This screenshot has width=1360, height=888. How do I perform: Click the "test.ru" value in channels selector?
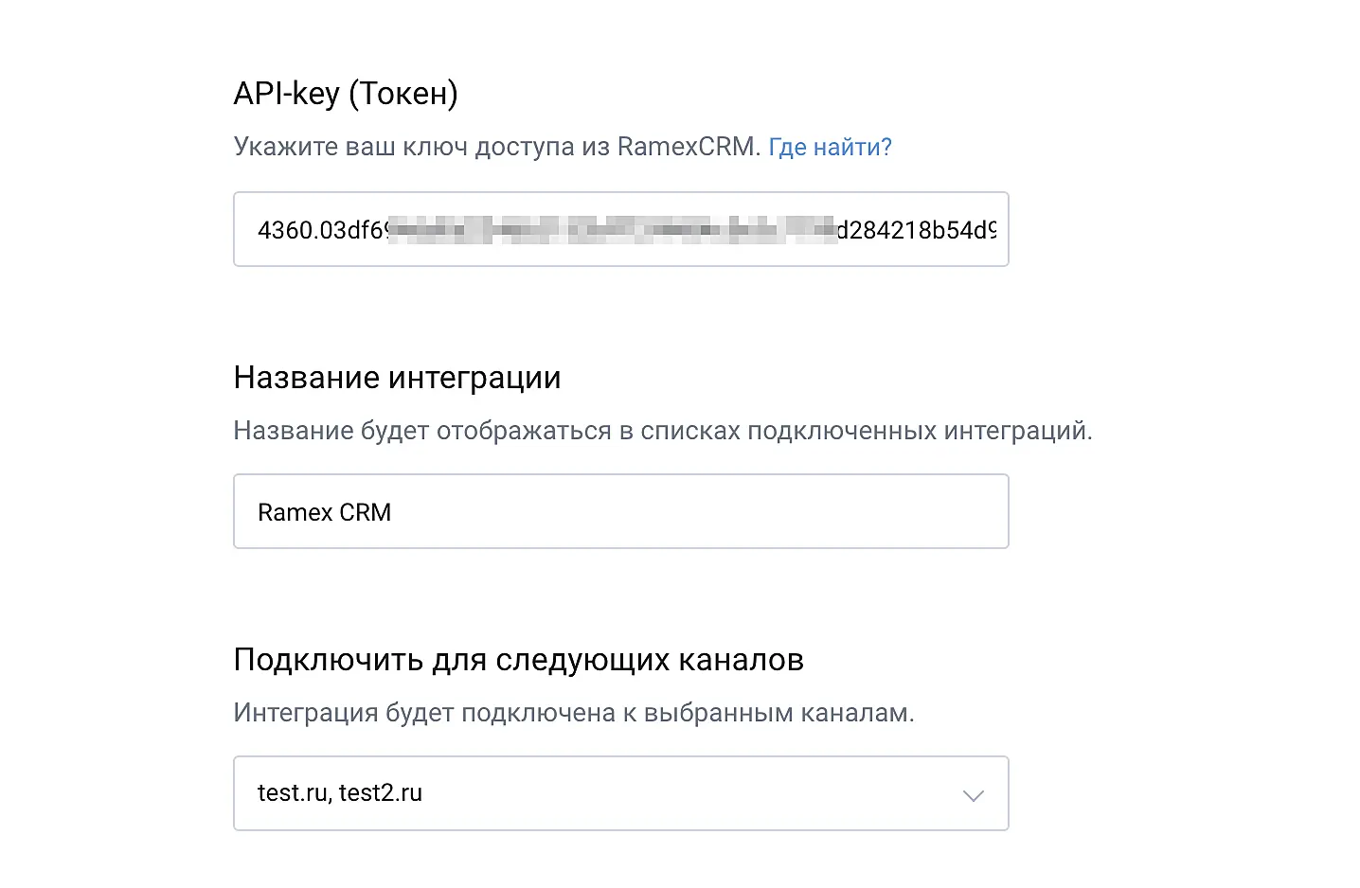(293, 793)
